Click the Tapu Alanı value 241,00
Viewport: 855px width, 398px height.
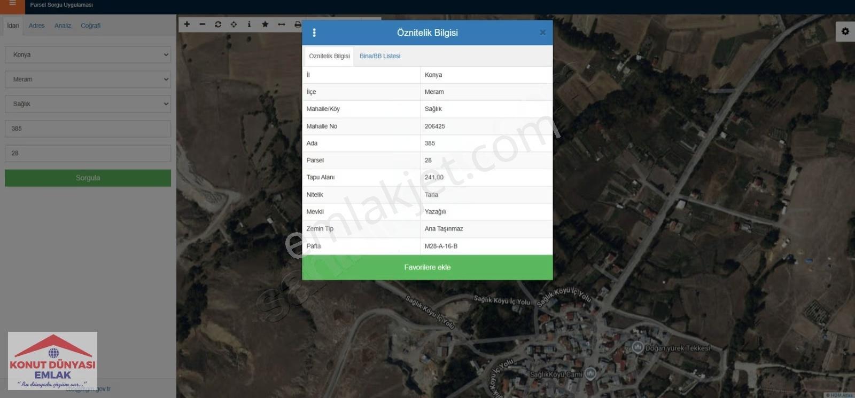coord(434,177)
